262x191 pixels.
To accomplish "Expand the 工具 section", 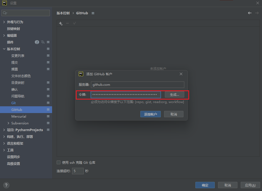I will tap(4, 150).
